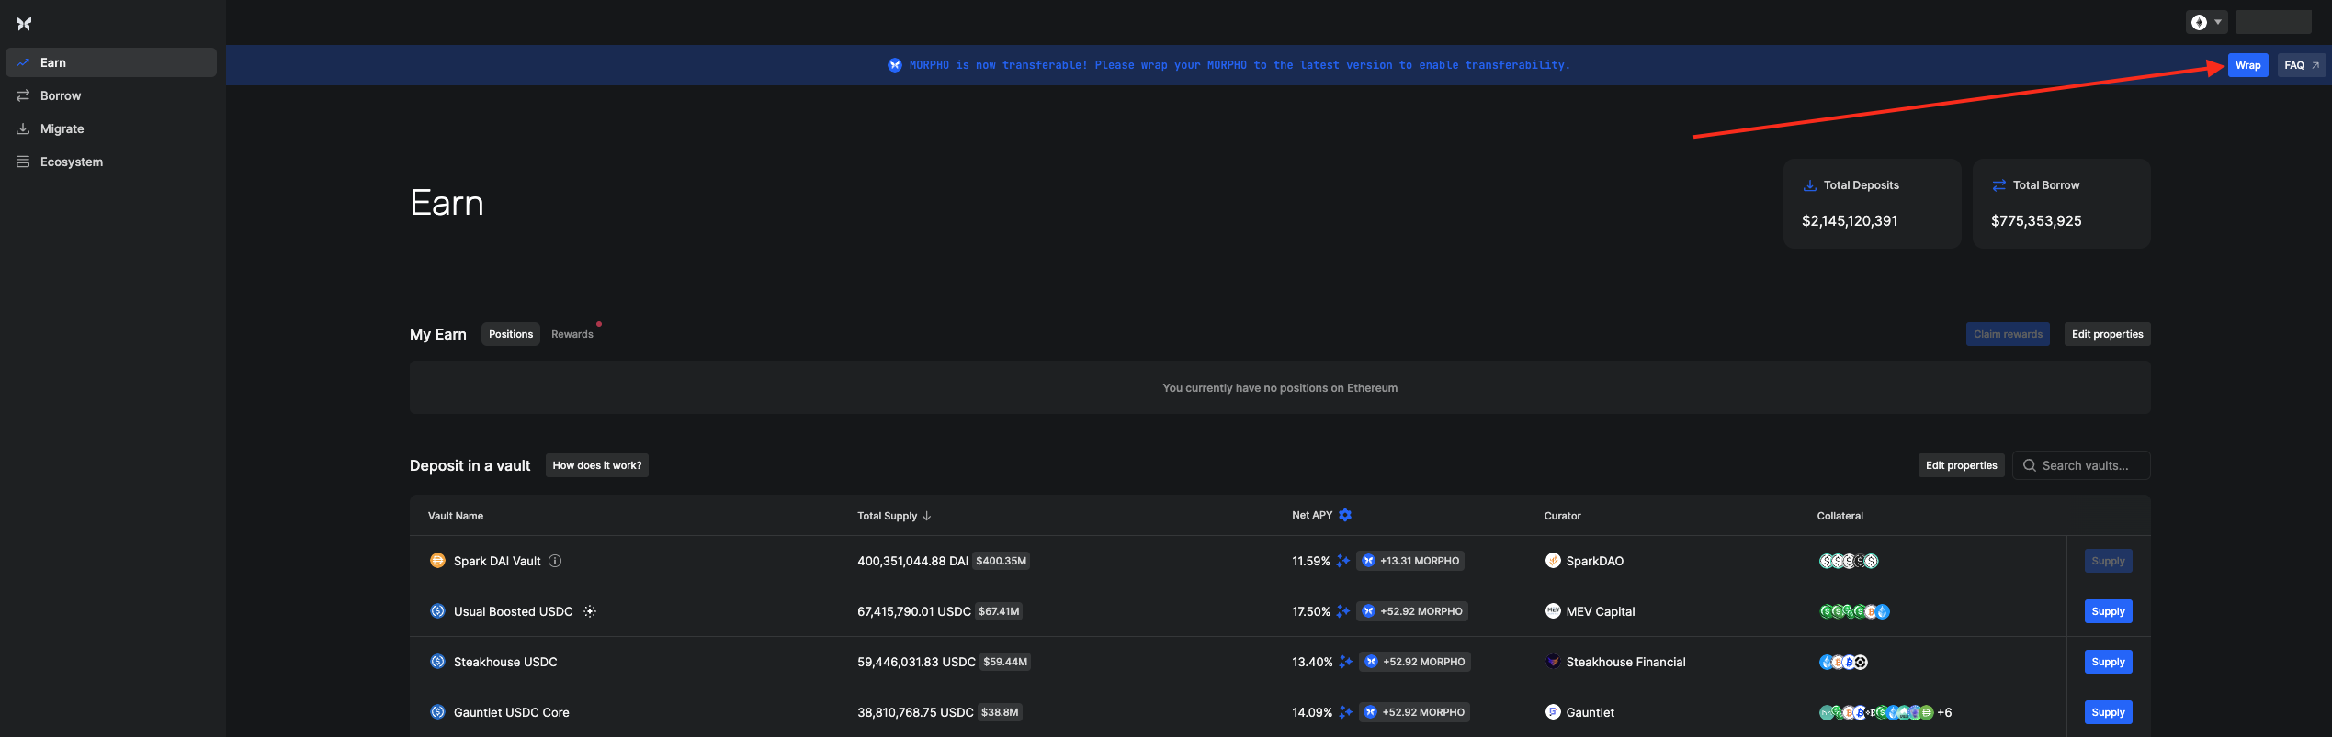Sort by Total Supply column header

point(894,516)
